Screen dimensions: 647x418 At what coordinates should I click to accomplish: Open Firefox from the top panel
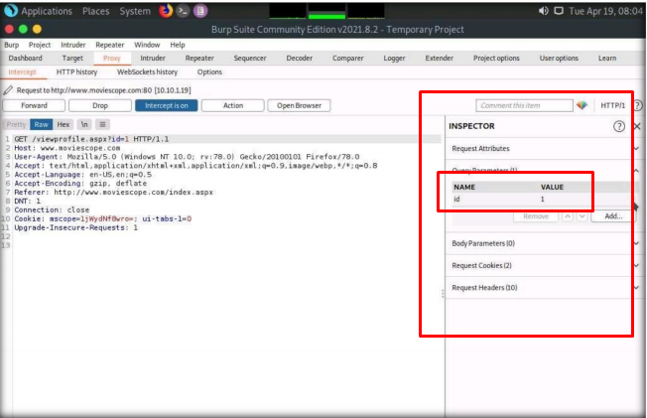point(167,11)
